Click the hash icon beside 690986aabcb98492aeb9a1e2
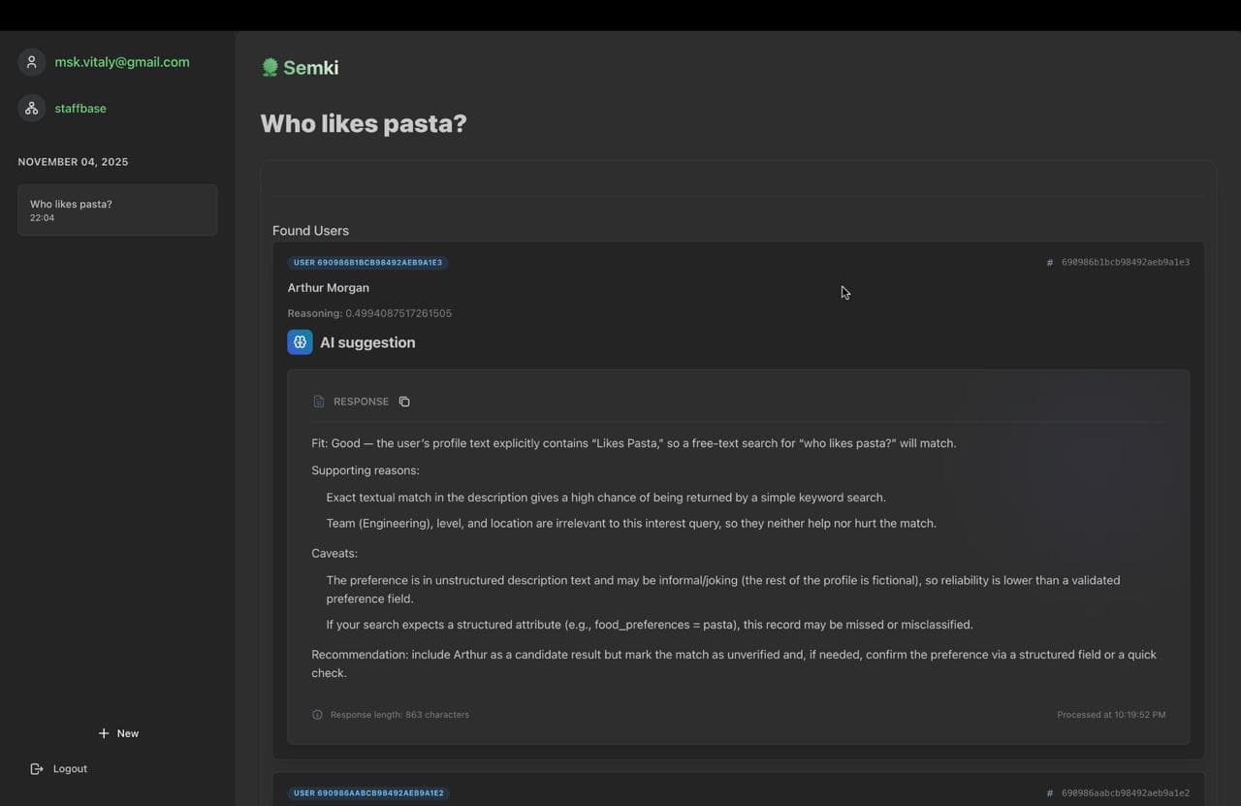 [x=1049, y=793]
